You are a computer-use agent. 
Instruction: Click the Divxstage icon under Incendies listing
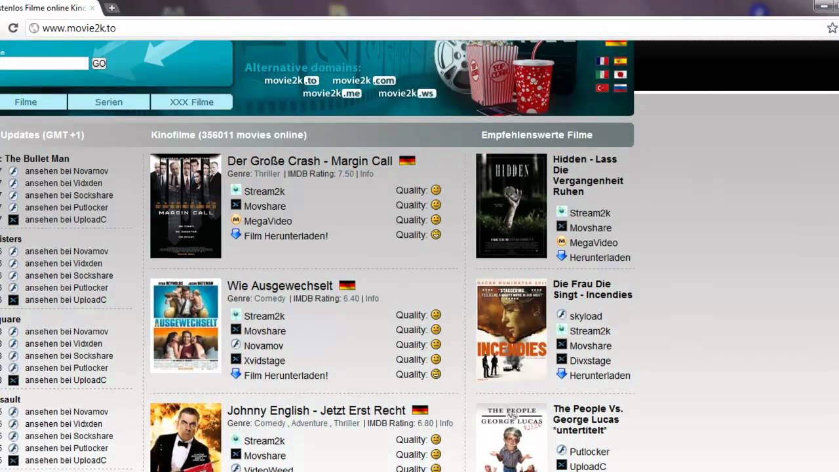point(562,360)
